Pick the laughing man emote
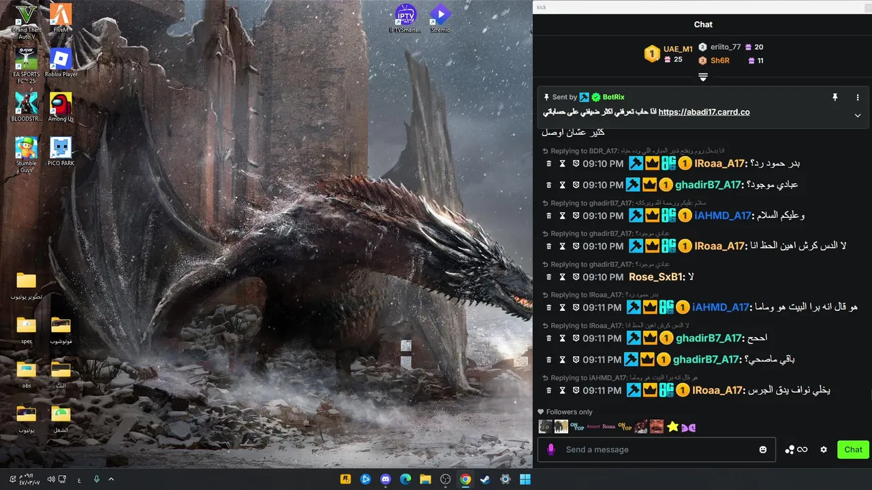 click(656, 427)
